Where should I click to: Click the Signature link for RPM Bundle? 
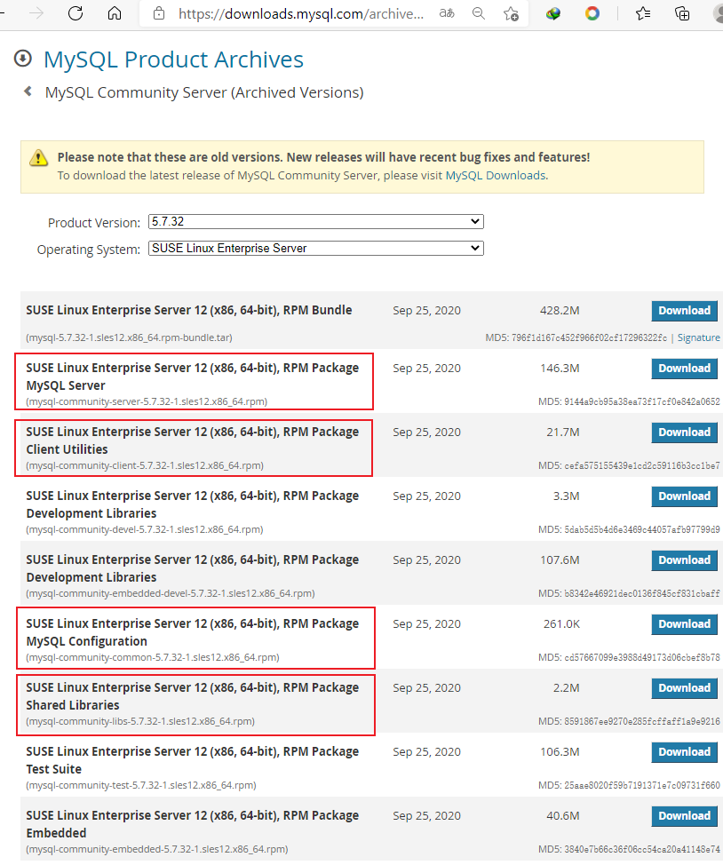pos(699,338)
